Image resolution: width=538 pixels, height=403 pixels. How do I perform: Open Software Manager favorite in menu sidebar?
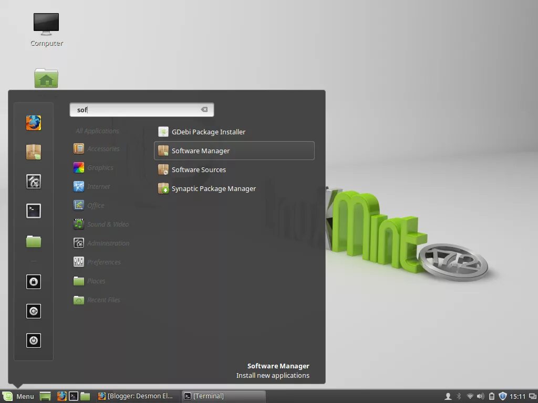coord(34,152)
